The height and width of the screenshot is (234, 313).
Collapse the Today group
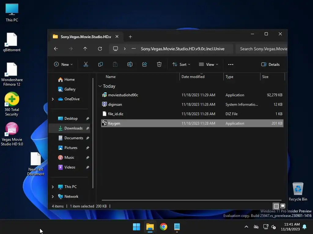tap(100, 86)
